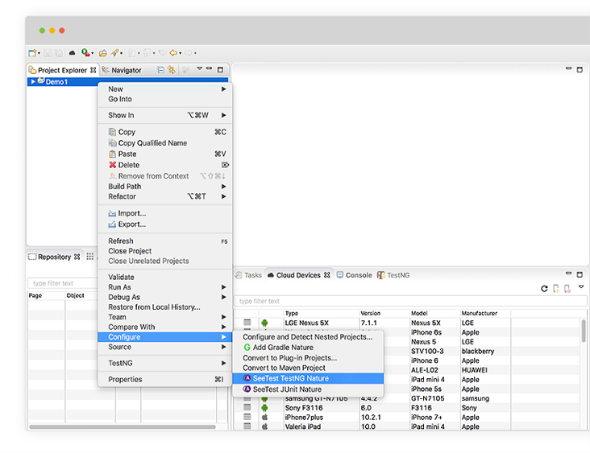
Task: Click the Repository view grid icon
Action: 90,257
